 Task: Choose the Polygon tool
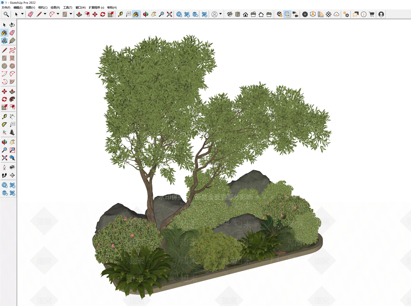pos(12,66)
